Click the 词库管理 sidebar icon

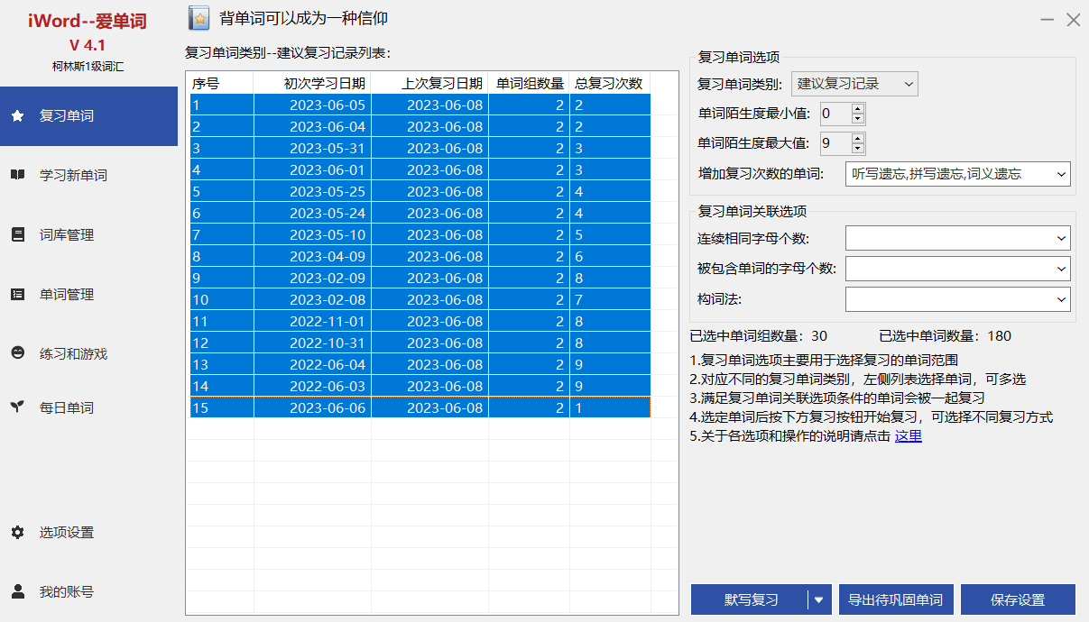tap(17, 234)
